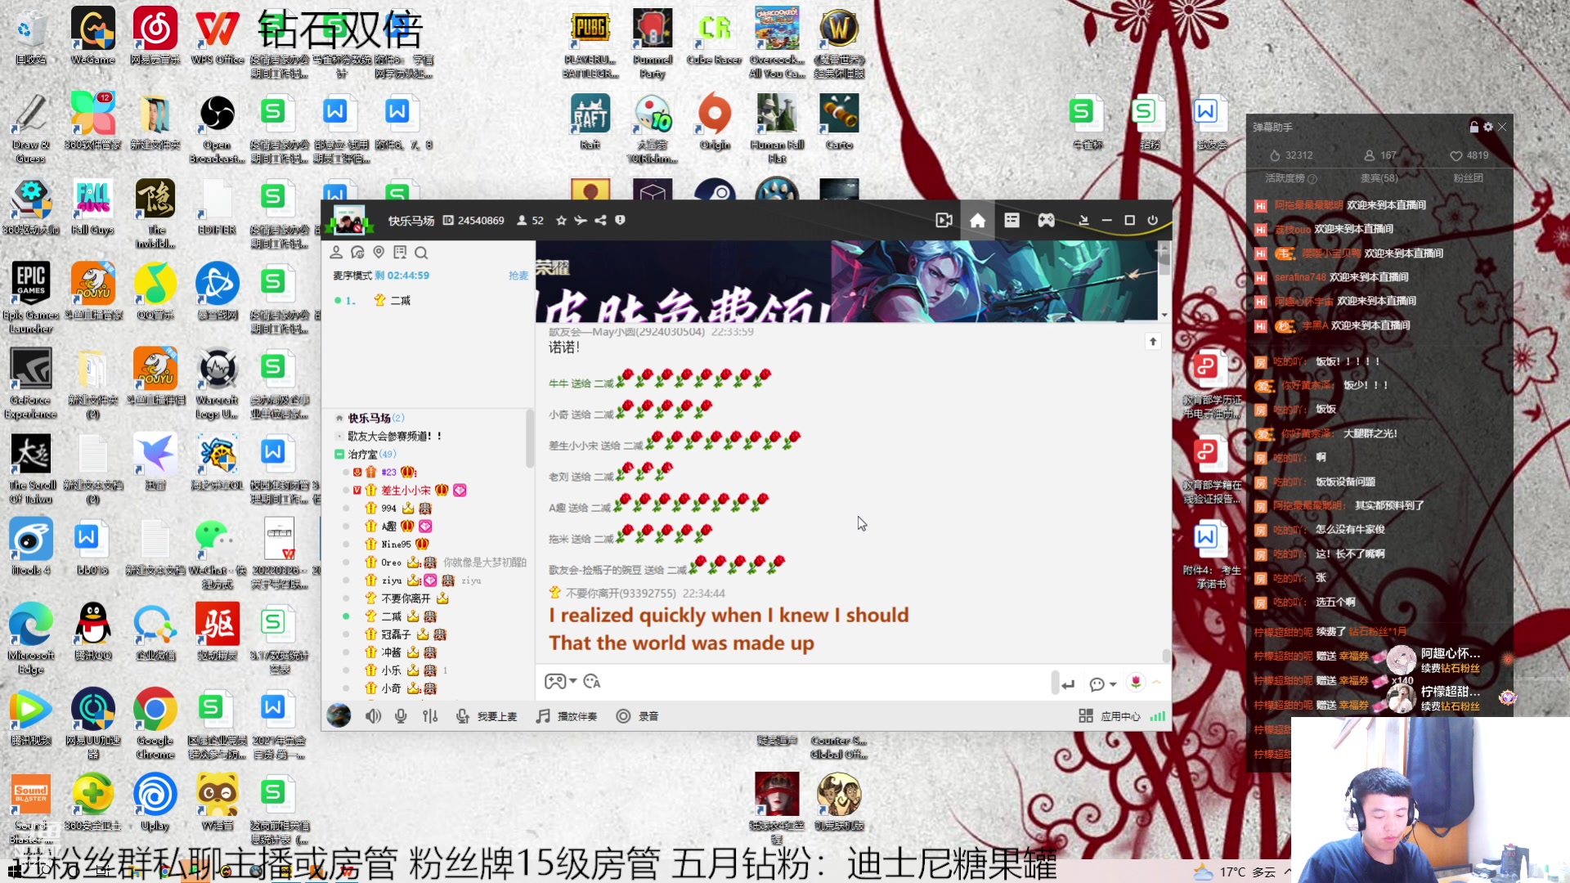
Task: Expand the gift panel orange chevron
Action: pos(1156,682)
